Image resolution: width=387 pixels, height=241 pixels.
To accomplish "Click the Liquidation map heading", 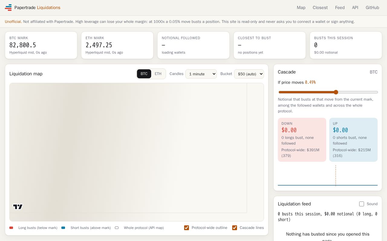I will [26, 74].
